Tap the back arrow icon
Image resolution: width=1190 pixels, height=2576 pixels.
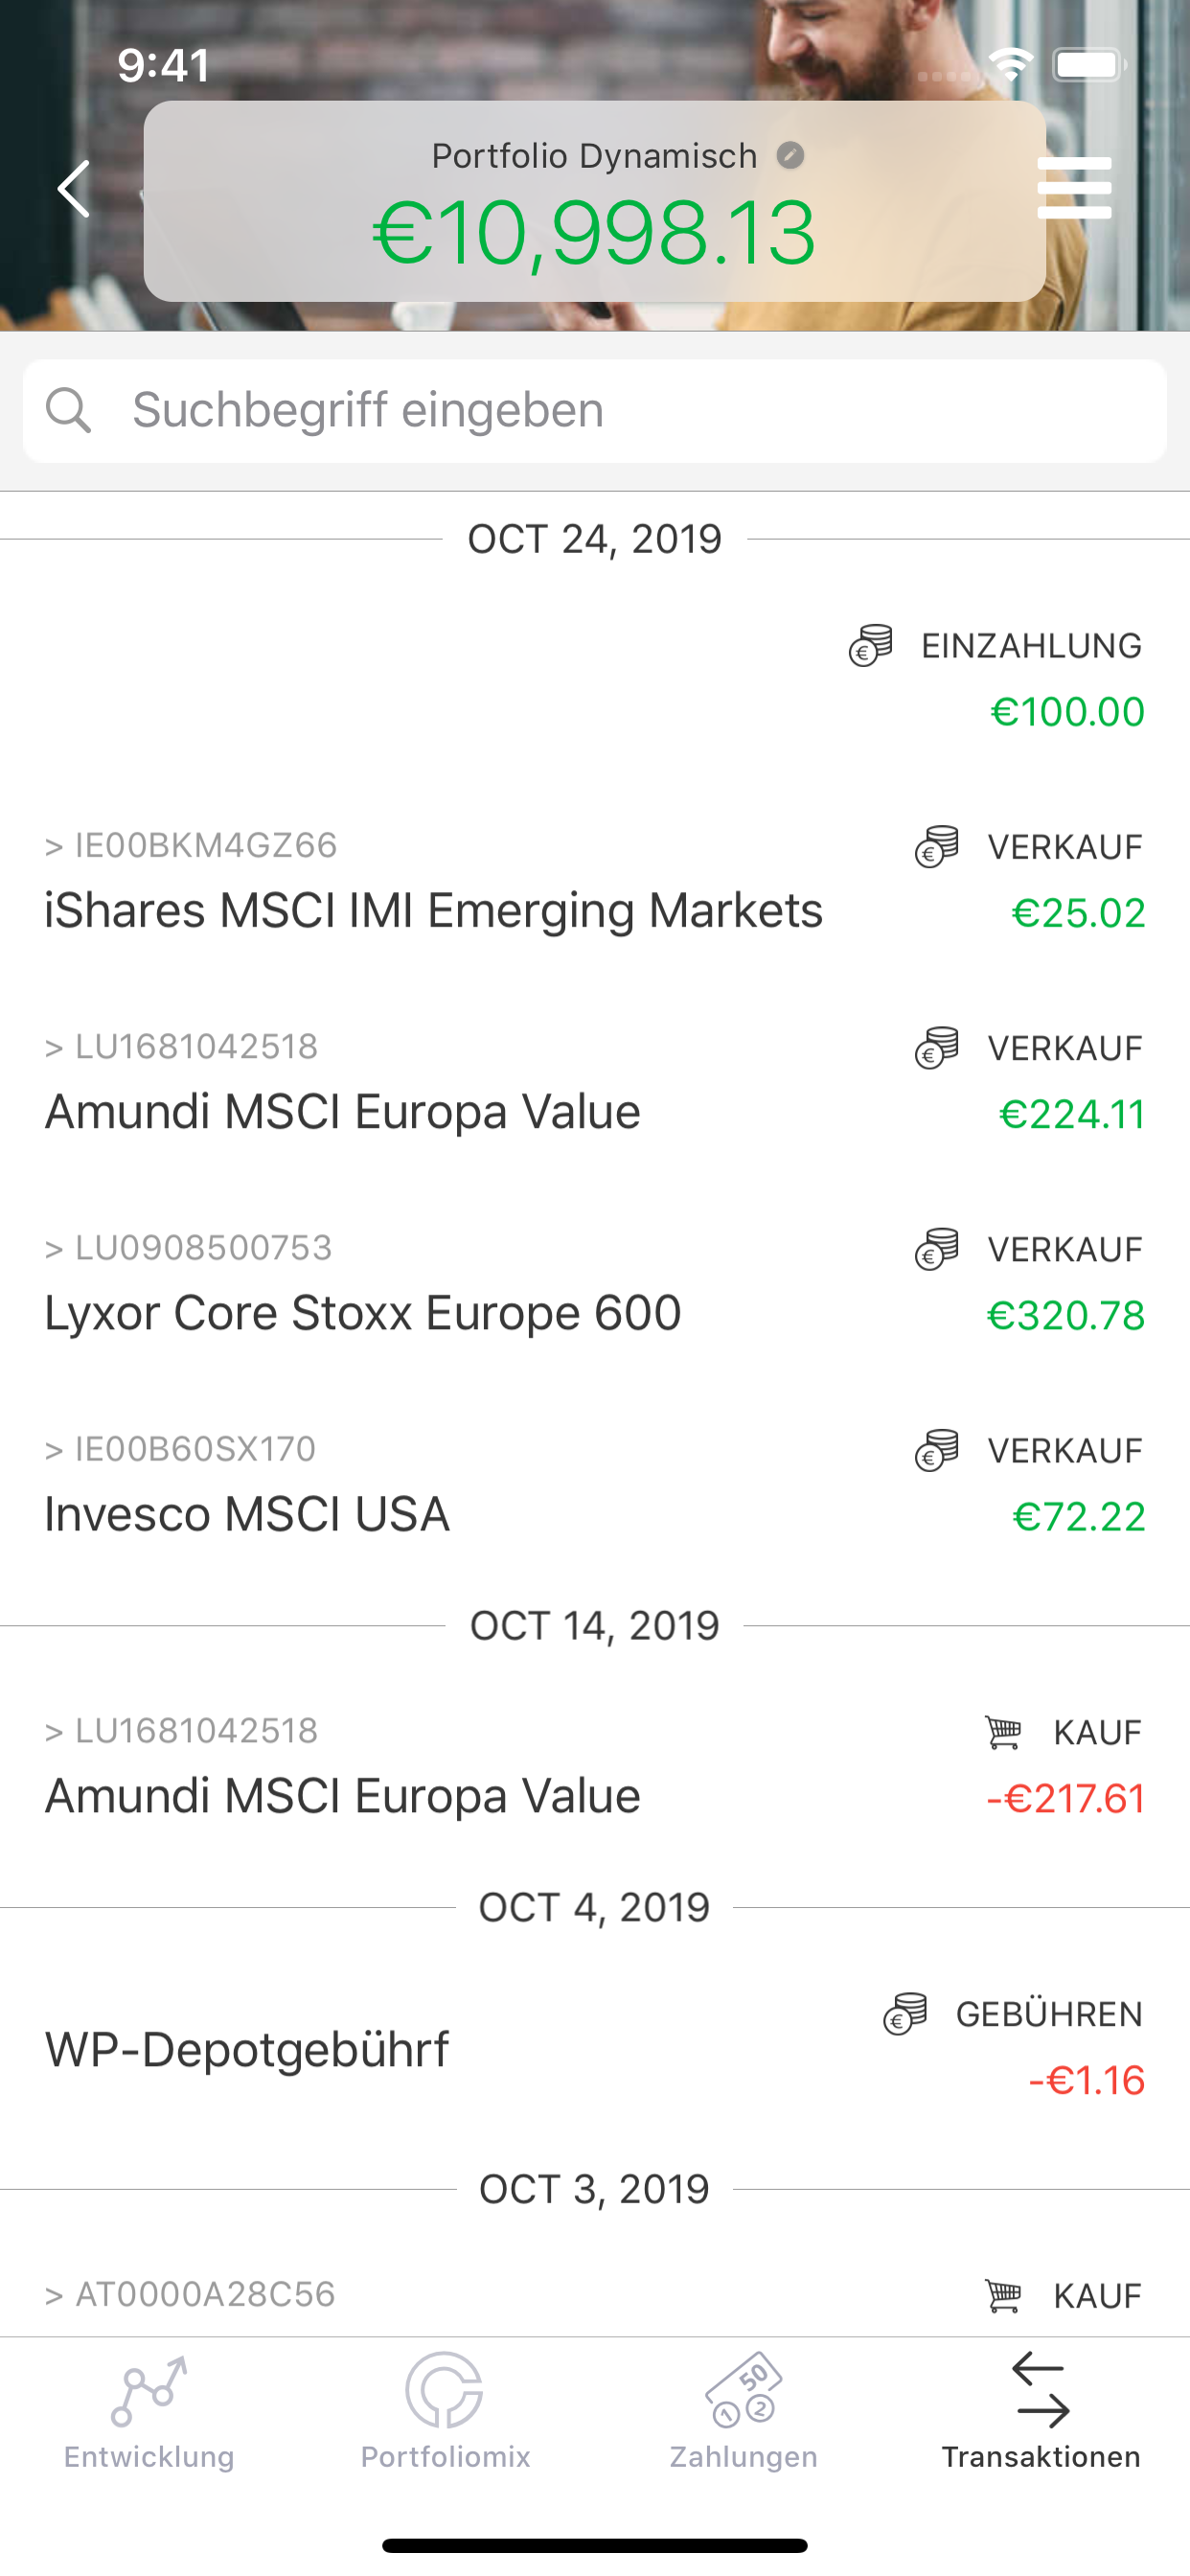tap(75, 188)
